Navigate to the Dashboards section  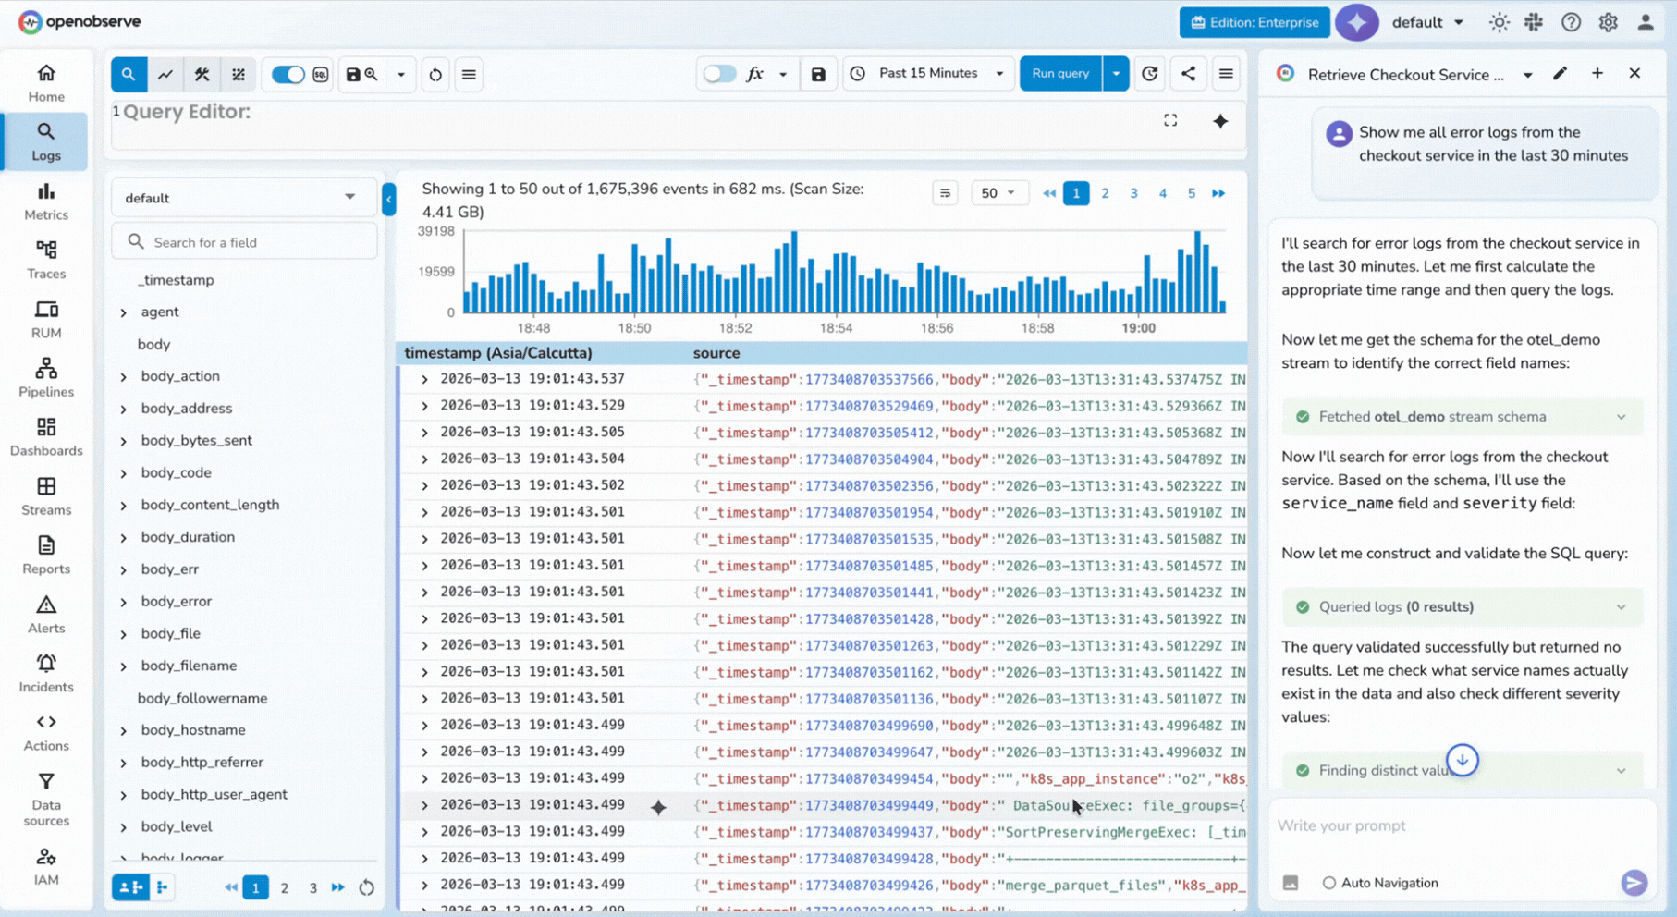tap(46, 436)
